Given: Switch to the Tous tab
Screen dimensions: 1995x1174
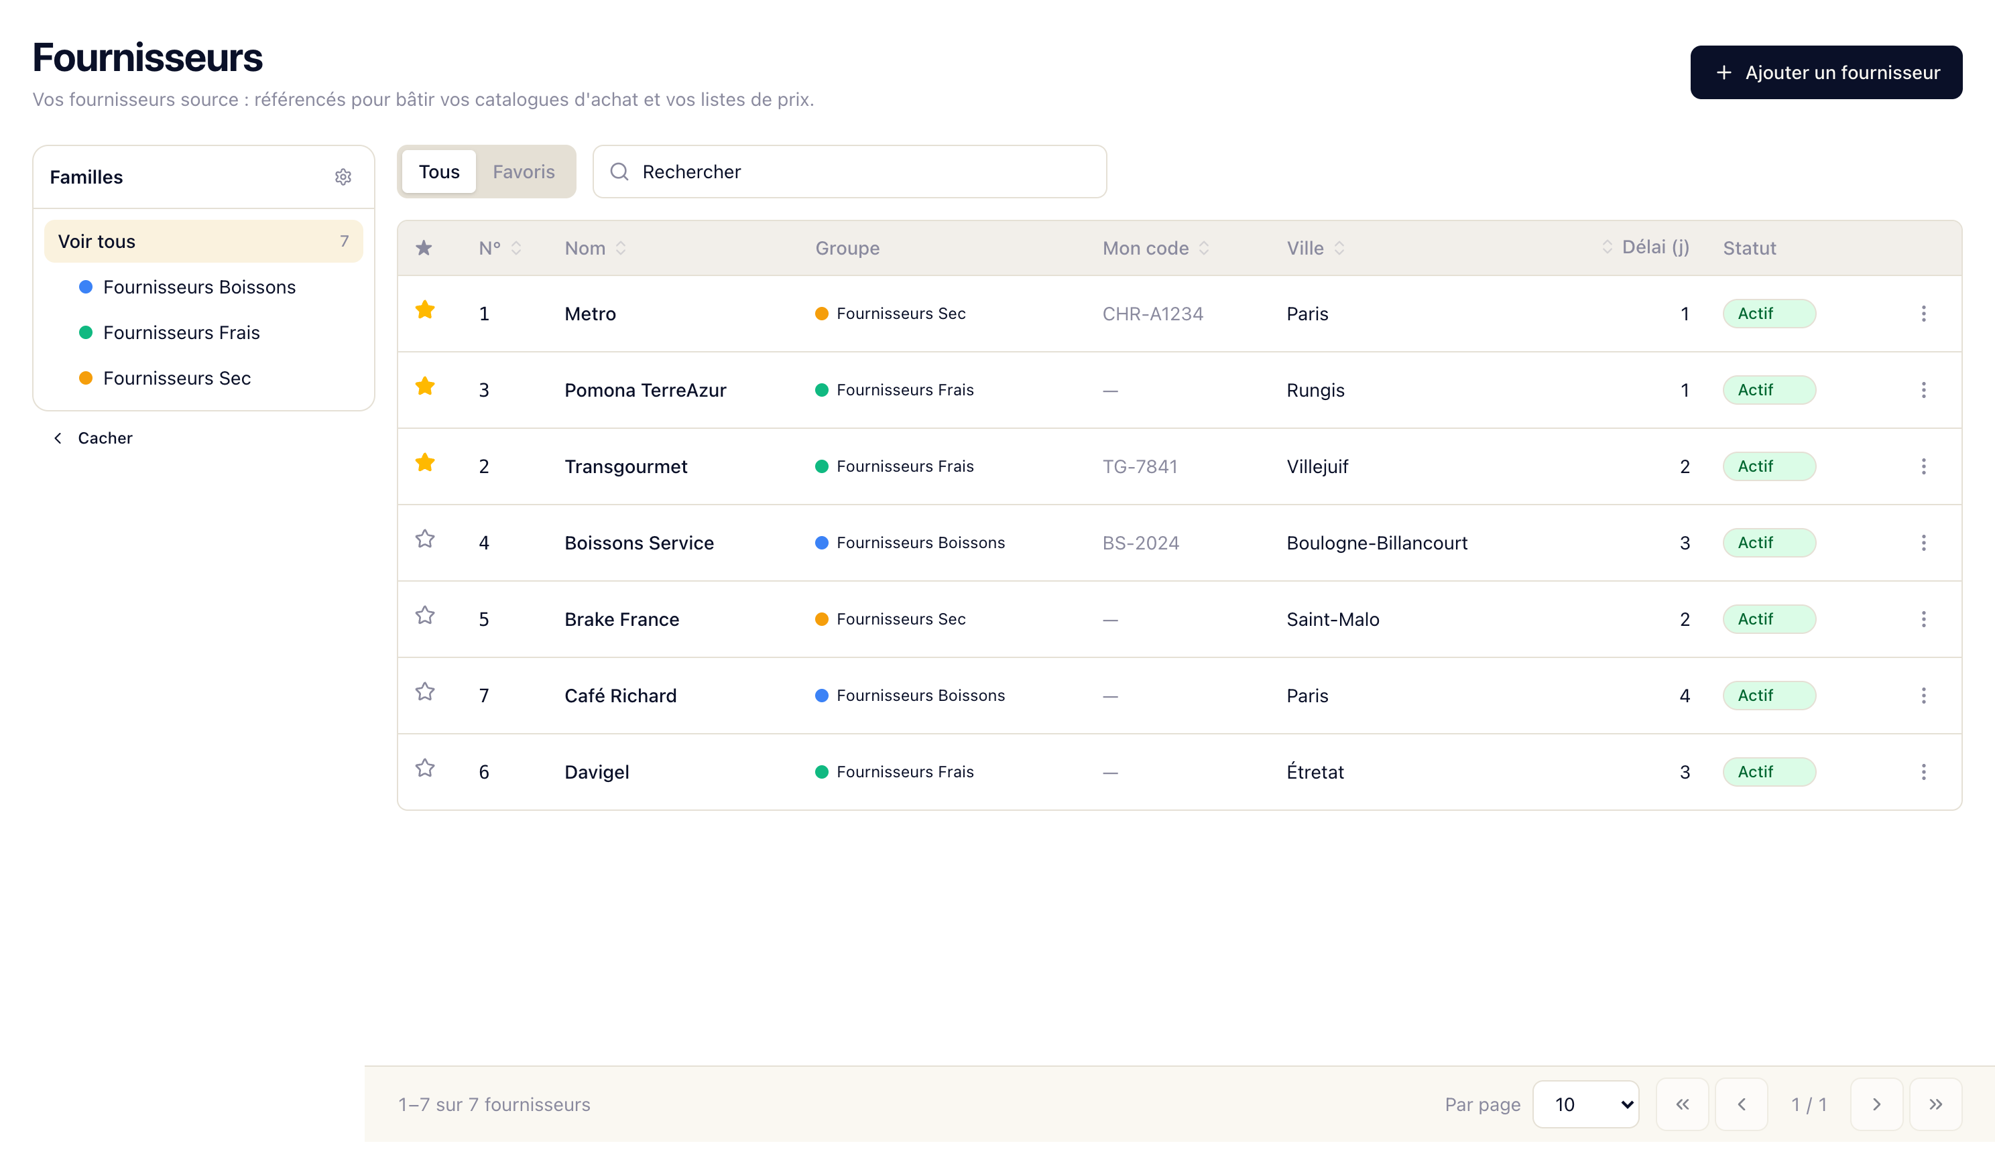Looking at the screenshot, I should 439,172.
